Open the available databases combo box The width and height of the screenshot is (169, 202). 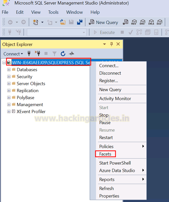[x=57, y=32]
